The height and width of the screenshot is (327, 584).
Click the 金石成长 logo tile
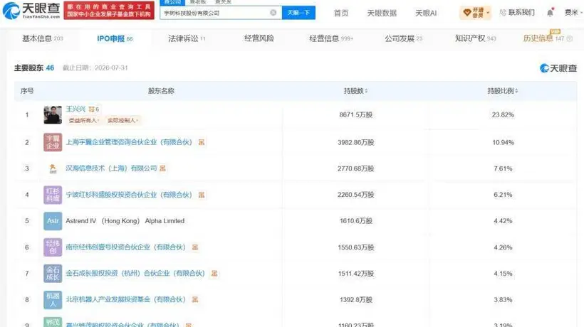point(53,274)
